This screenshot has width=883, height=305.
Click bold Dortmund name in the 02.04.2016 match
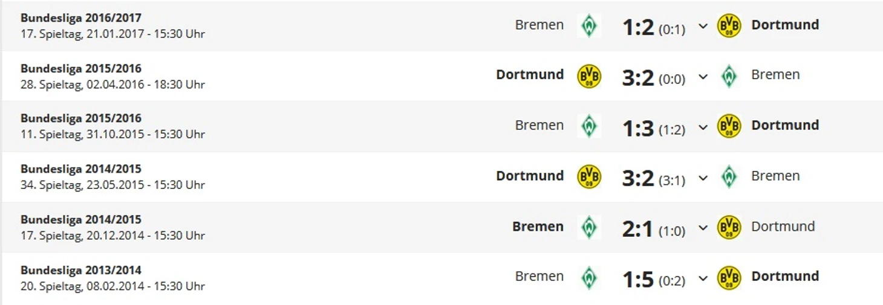(530, 75)
